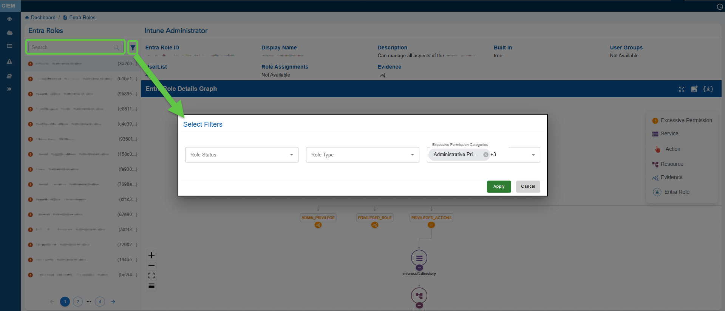
Task: Click the export JSON braces icon
Action: 708,89
